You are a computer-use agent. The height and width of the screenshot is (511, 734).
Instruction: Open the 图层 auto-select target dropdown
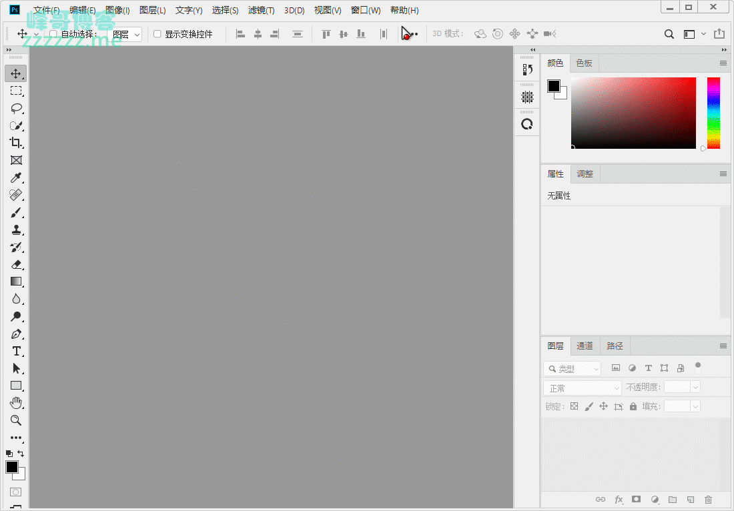click(x=126, y=34)
